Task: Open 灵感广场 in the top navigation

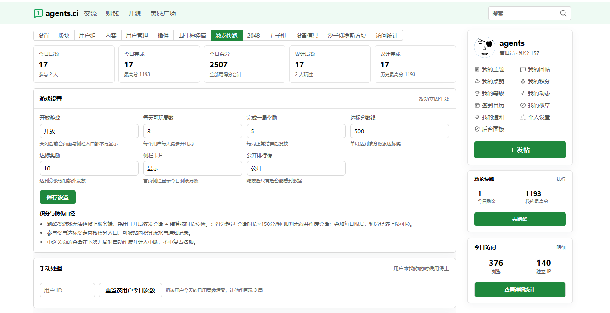Action: (163, 14)
